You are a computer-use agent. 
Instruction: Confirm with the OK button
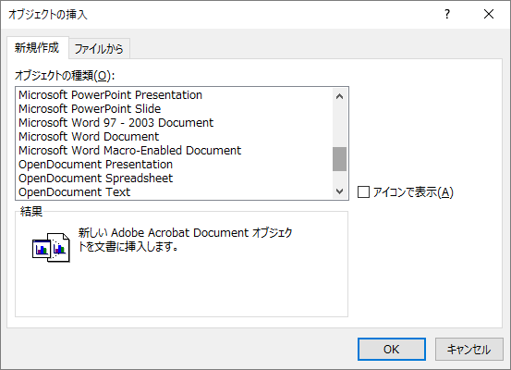pyautogui.click(x=392, y=349)
